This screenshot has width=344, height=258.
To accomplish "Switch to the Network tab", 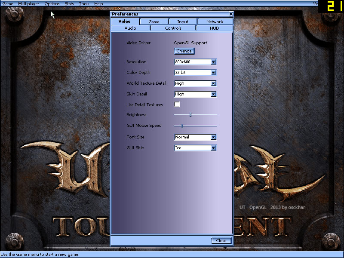I will [215, 22].
